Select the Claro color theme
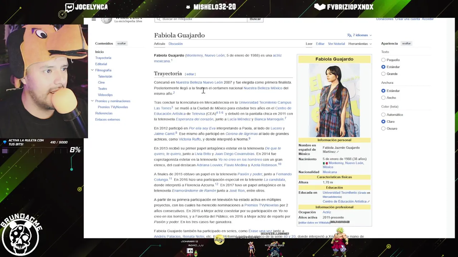Image resolution: width=458 pixels, height=257 pixels. click(x=383, y=122)
